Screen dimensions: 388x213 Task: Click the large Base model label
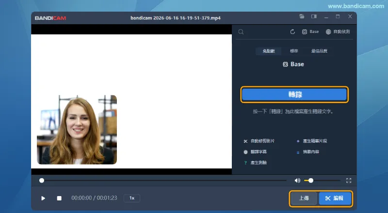coord(293,64)
